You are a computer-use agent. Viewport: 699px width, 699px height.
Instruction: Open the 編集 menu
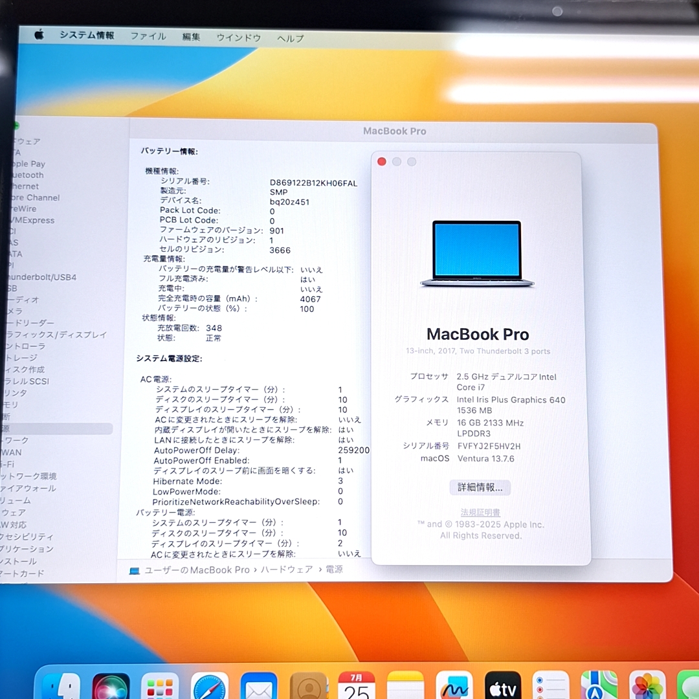(191, 37)
